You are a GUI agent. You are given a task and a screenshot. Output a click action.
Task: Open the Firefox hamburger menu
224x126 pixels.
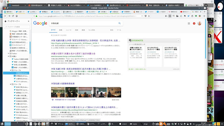(x=204, y=16)
